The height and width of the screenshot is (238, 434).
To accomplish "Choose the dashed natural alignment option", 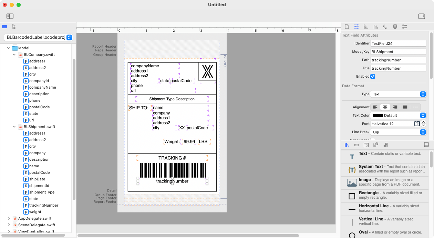I will pos(415,107).
